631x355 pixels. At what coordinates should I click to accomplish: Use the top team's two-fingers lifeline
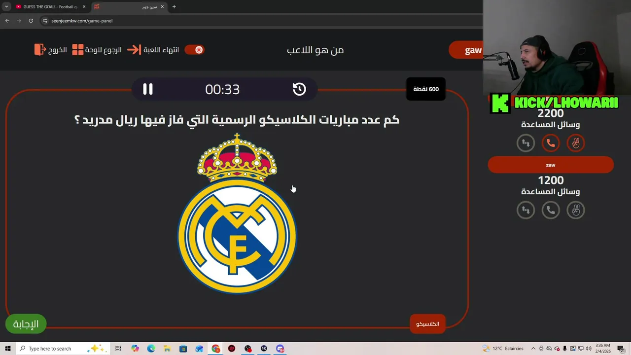coord(576,143)
